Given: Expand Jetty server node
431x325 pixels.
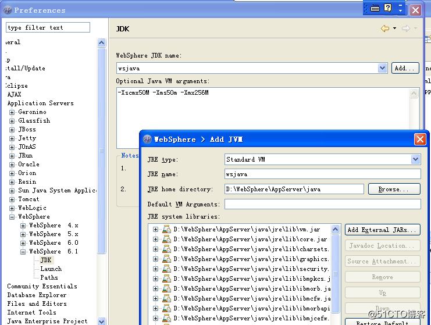Looking at the screenshot, I should click(x=12, y=138).
